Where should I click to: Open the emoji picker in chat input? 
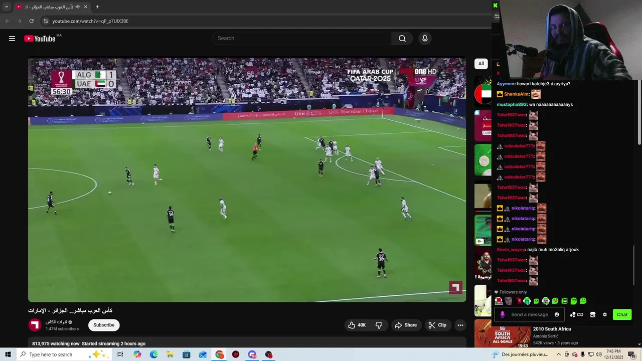[557, 314]
